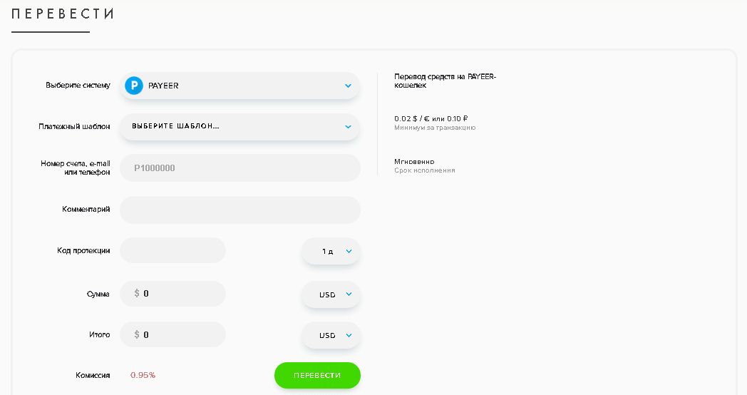
Task: Click the 0.95% commission value
Action: coord(143,375)
